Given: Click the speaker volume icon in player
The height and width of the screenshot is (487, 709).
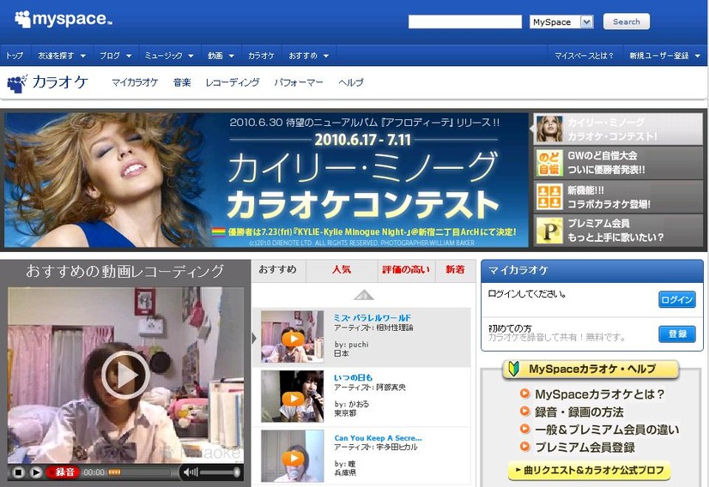Looking at the screenshot, I should (x=191, y=472).
